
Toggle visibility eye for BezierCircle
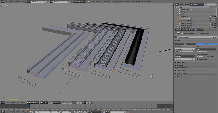tap(210, 16)
